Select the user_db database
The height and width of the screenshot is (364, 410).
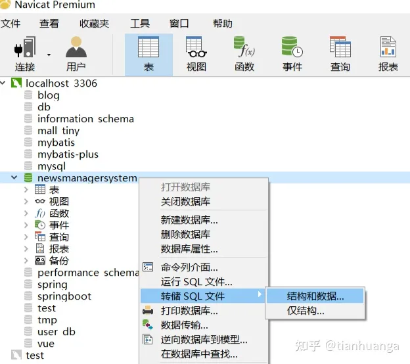coord(57,332)
